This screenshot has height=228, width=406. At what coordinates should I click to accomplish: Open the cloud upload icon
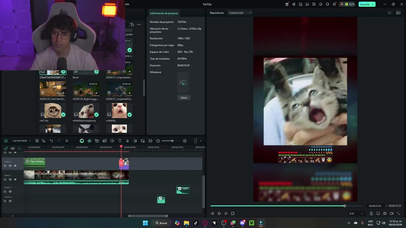coord(321,4)
